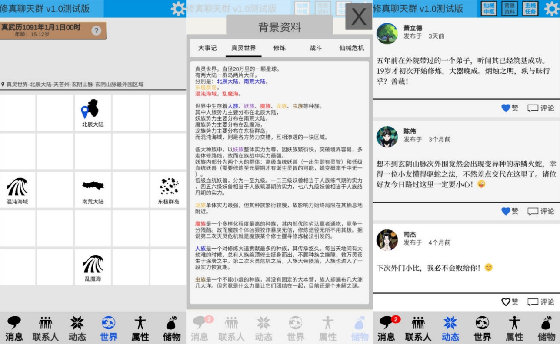Screen dimensions: 560x344
Task: Toggle the like heart on 萧立德's post
Action: point(510,108)
